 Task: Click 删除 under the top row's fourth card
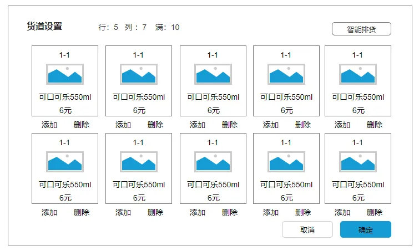(x=303, y=125)
